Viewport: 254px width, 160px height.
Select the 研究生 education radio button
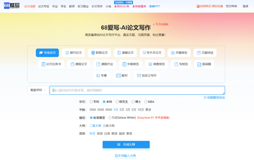click(x=117, y=102)
